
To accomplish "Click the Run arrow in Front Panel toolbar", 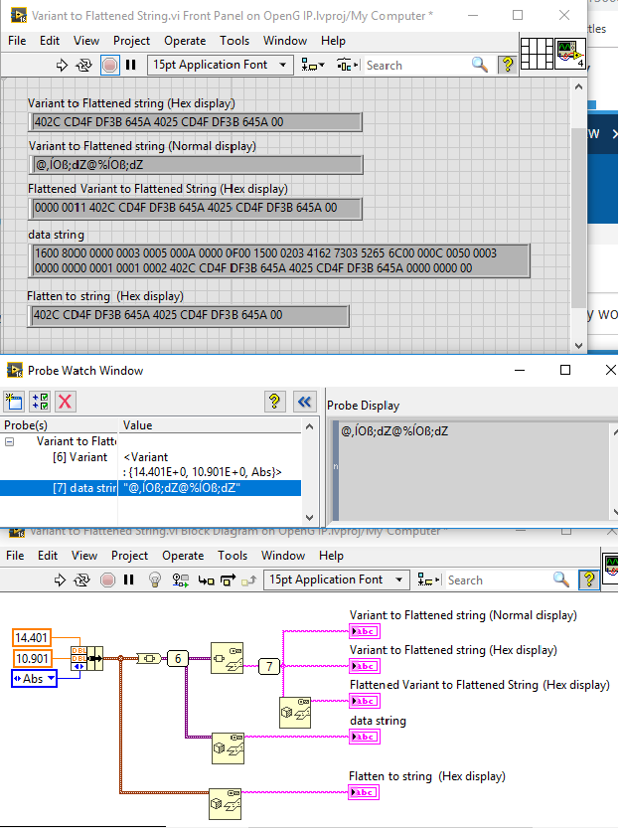I will [x=62, y=66].
